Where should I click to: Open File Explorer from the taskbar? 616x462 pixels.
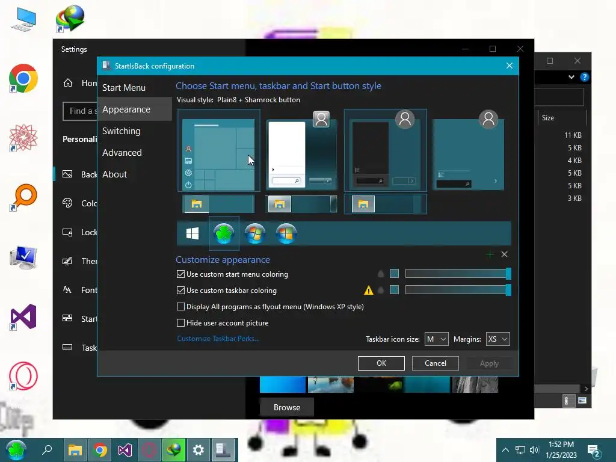point(75,450)
